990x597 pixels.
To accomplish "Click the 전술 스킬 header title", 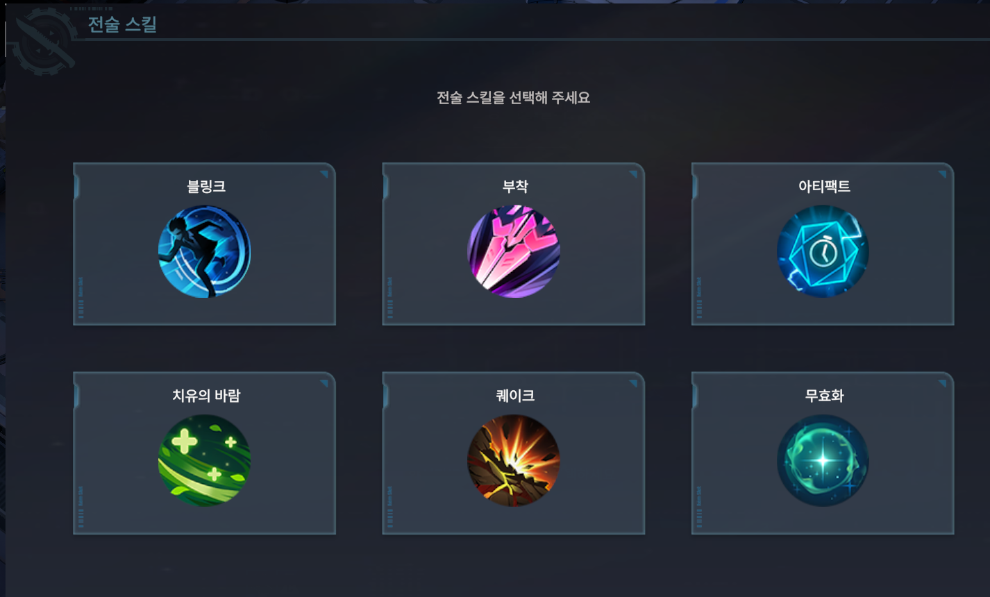I will click(122, 24).
